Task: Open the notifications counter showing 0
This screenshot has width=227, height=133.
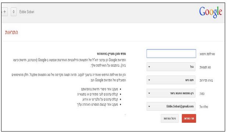Action: point(14,12)
